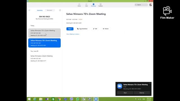Click the Zoom icon on the taskbar
This screenshot has height=101, width=180.
96,99
